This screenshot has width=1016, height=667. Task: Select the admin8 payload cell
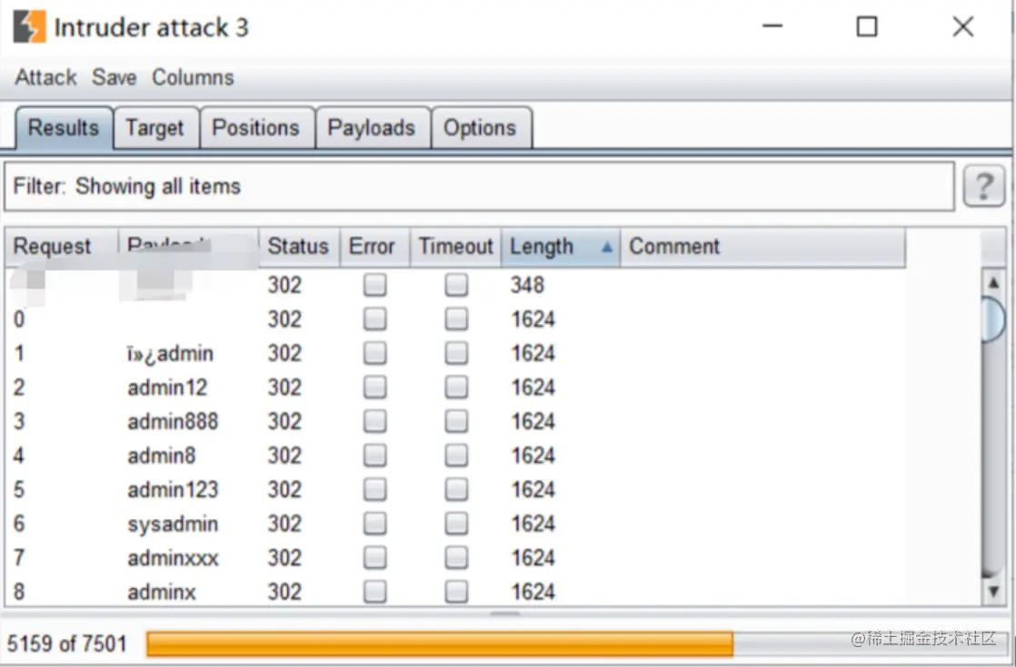162,456
